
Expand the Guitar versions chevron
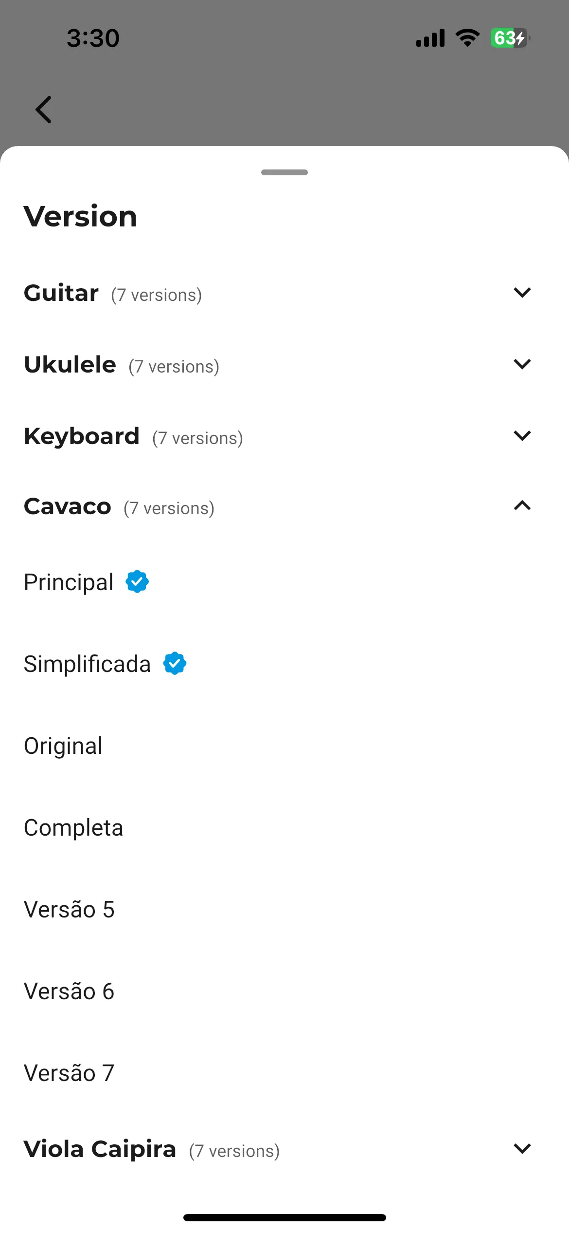(522, 292)
